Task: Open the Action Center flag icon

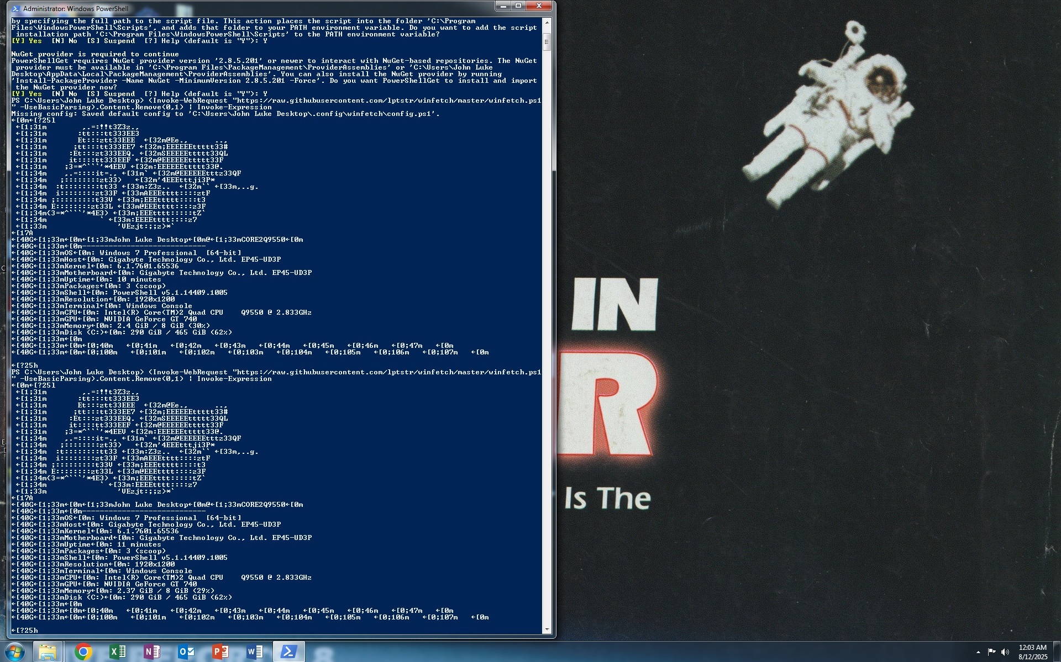Action: [x=991, y=652]
